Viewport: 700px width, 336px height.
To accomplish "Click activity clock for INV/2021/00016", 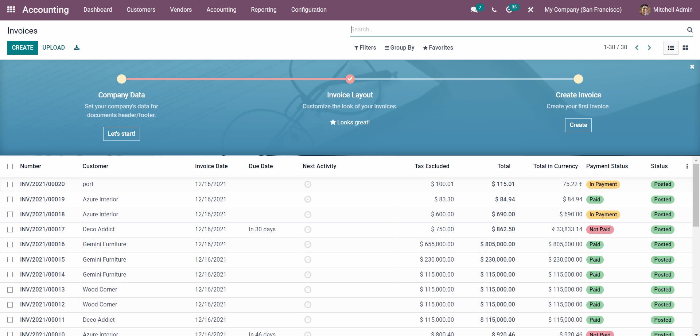I will coord(308,244).
